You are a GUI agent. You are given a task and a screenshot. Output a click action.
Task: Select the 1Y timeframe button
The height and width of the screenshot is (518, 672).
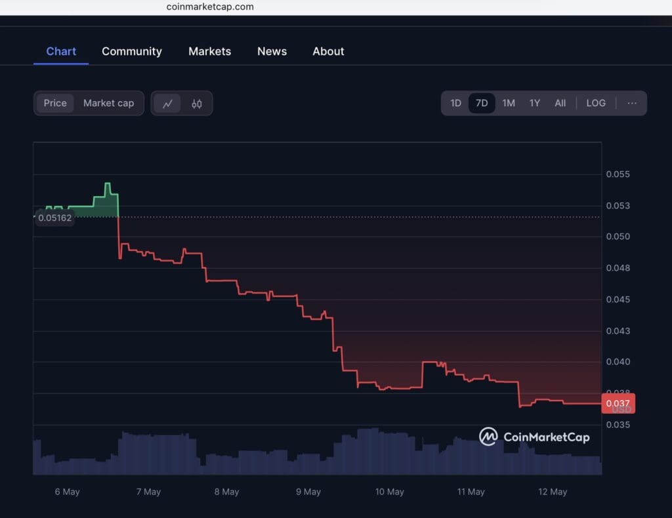tap(534, 103)
